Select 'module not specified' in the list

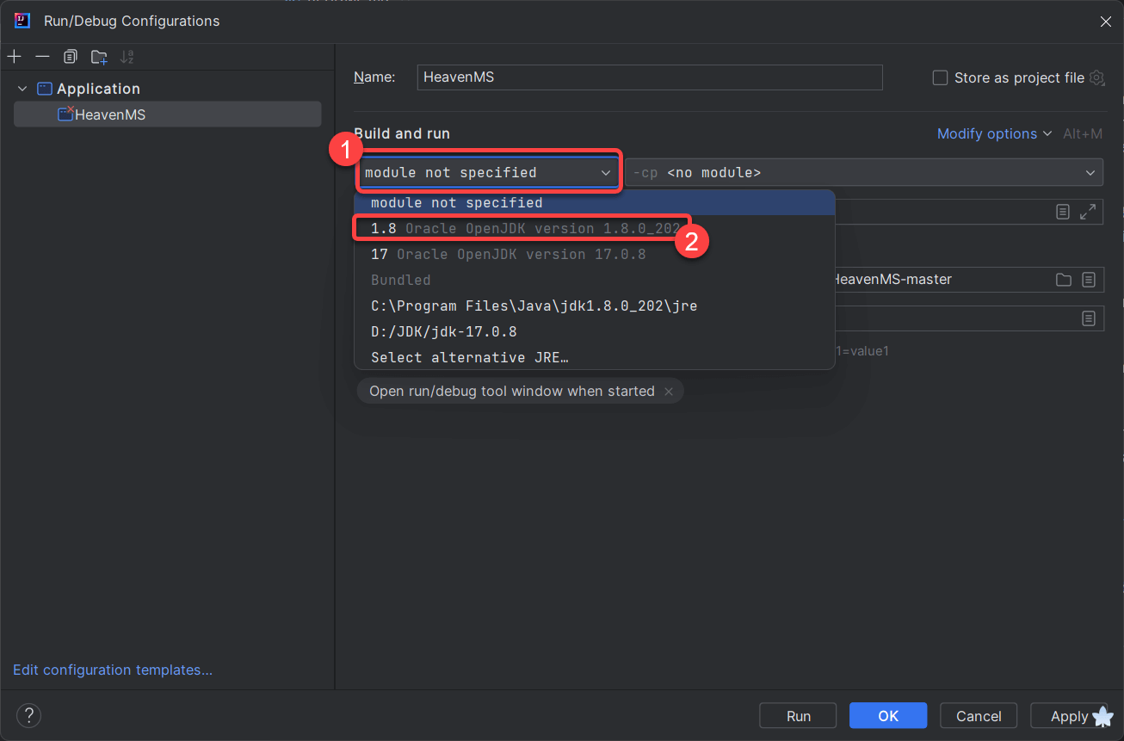point(594,202)
